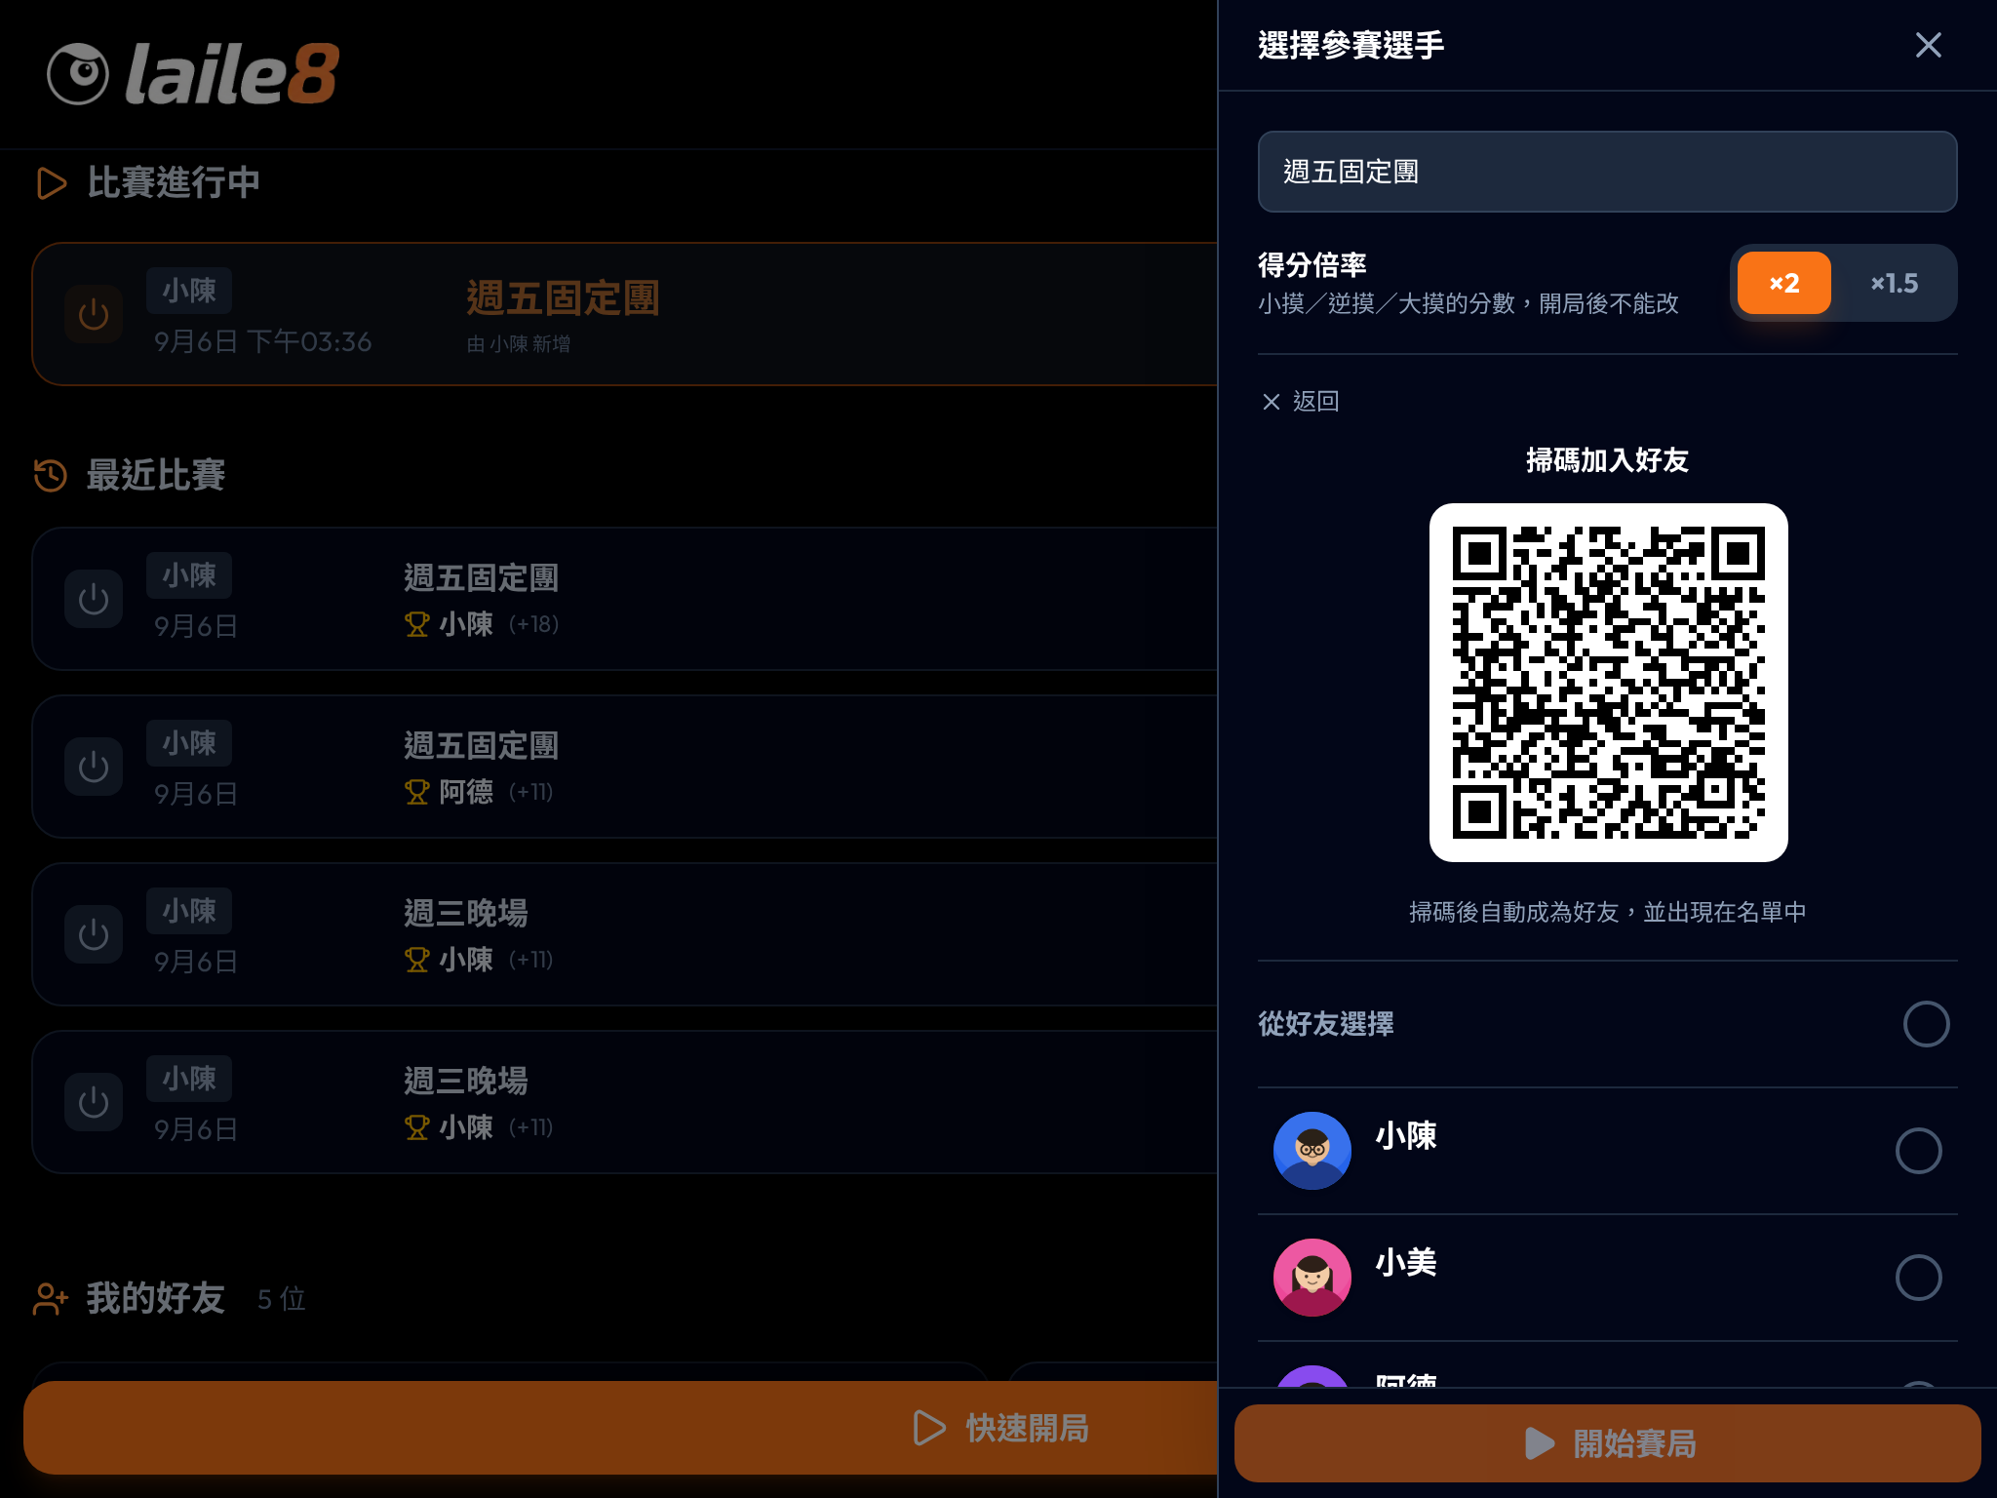
Task: Click the play icon beside 比賽進行中
Action: (51, 182)
